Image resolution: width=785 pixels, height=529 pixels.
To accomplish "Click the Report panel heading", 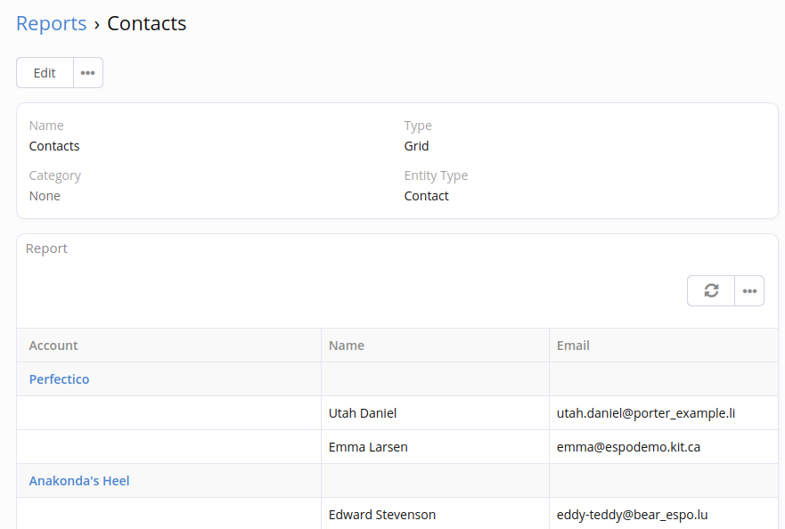I will point(46,248).
